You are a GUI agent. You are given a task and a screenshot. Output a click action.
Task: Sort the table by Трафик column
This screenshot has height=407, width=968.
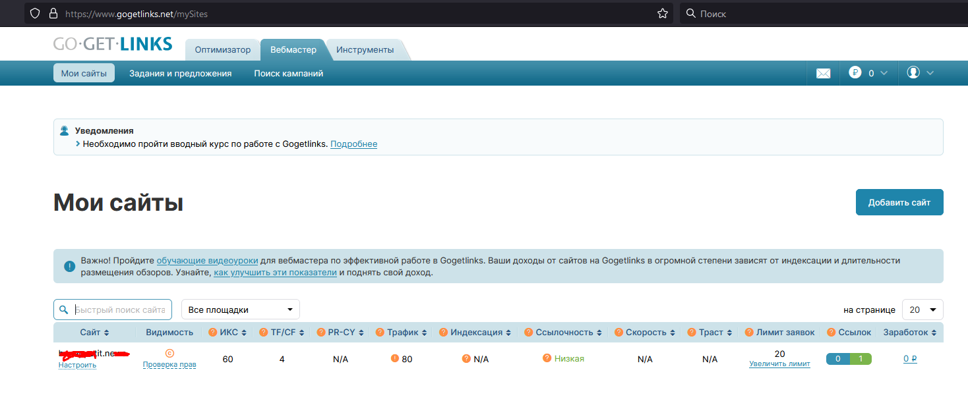[406, 333]
